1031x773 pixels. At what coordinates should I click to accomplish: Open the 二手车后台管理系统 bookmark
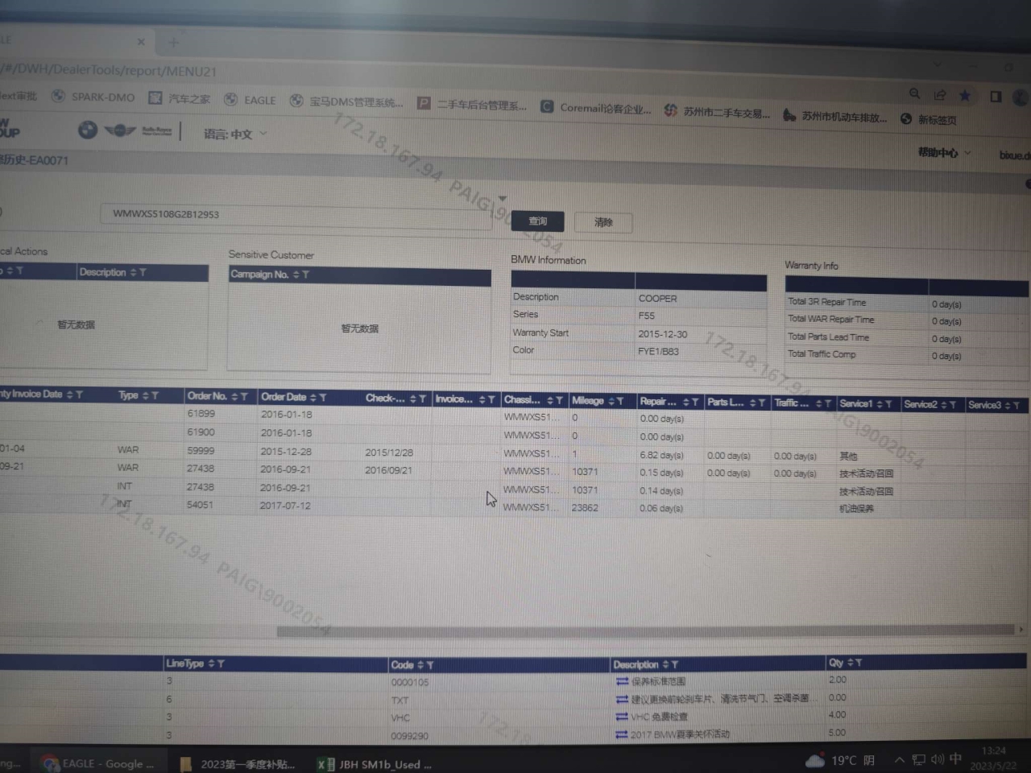click(472, 104)
